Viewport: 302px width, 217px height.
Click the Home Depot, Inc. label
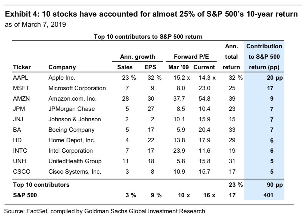[x=72, y=140]
